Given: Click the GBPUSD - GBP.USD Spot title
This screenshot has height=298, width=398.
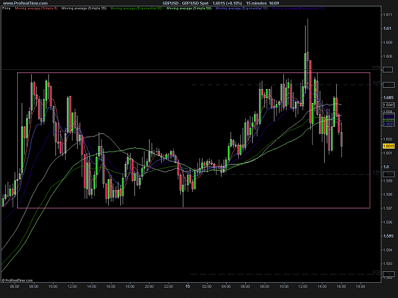Looking at the screenshot, I should pyautogui.click(x=185, y=3).
